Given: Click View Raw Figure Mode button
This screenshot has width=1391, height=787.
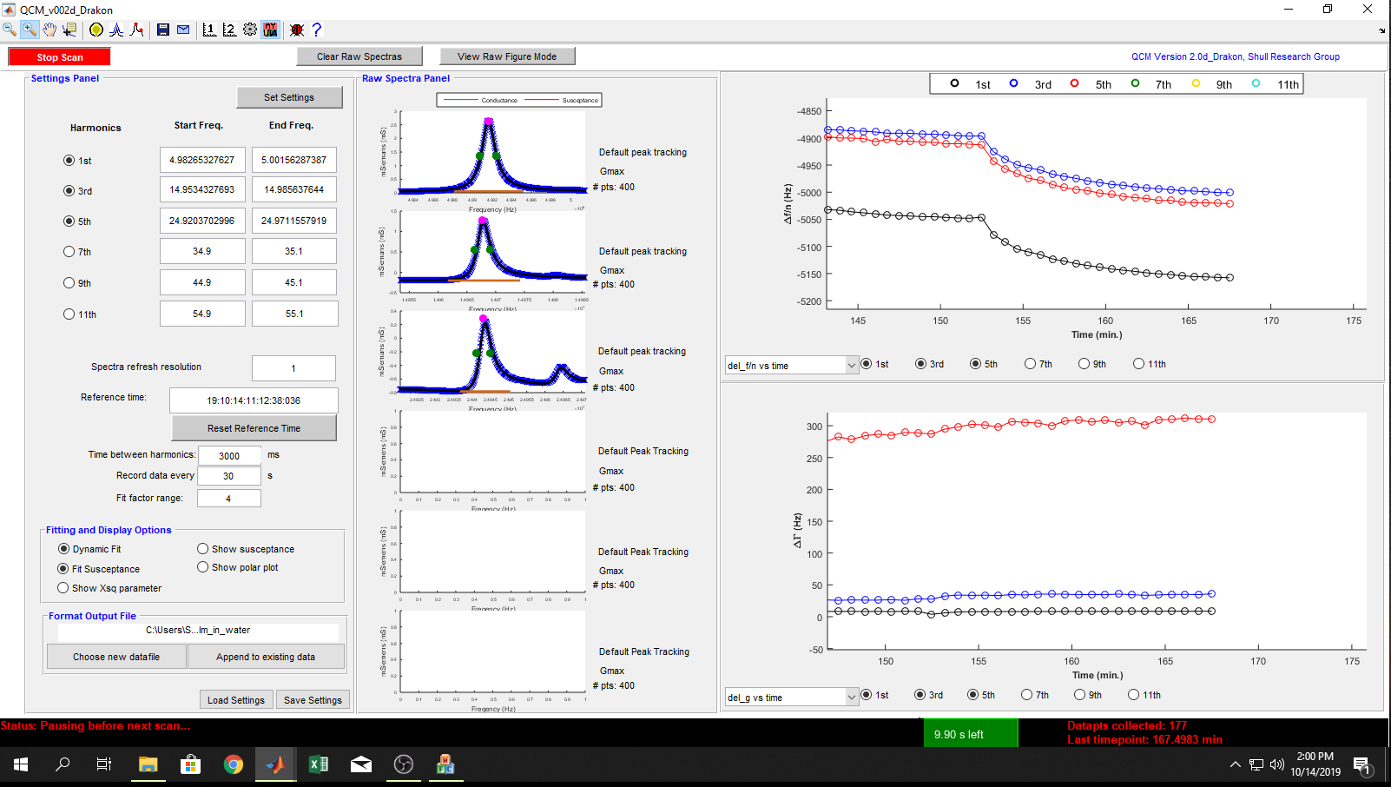Looking at the screenshot, I should [x=508, y=56].
